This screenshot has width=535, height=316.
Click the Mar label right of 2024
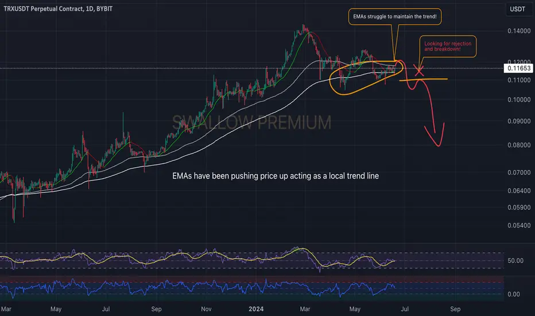point(305,309)
